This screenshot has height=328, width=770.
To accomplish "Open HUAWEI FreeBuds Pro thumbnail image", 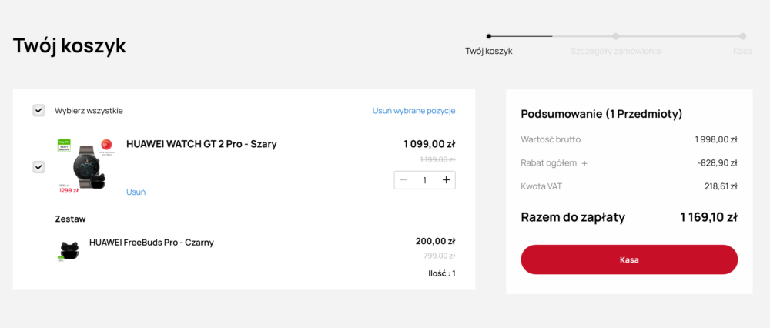I will tap(67, 250).
